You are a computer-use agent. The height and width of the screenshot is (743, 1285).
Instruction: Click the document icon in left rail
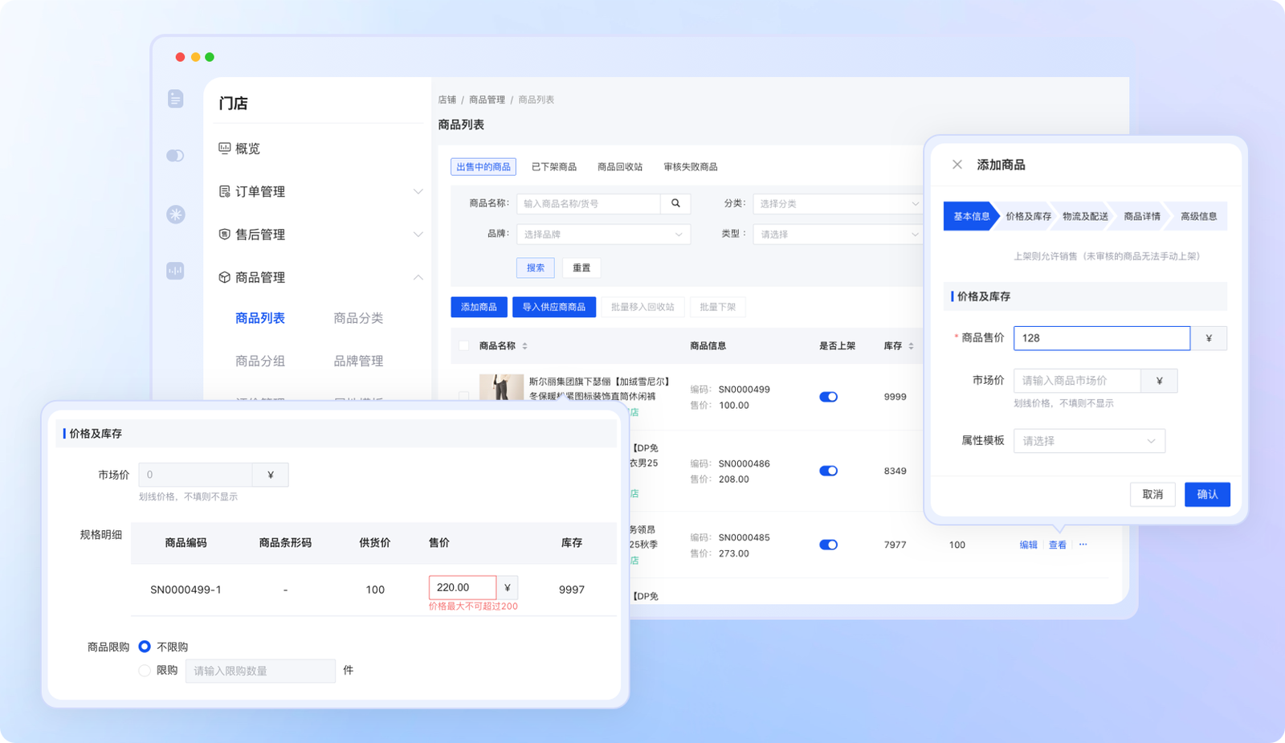pos(175,99)
